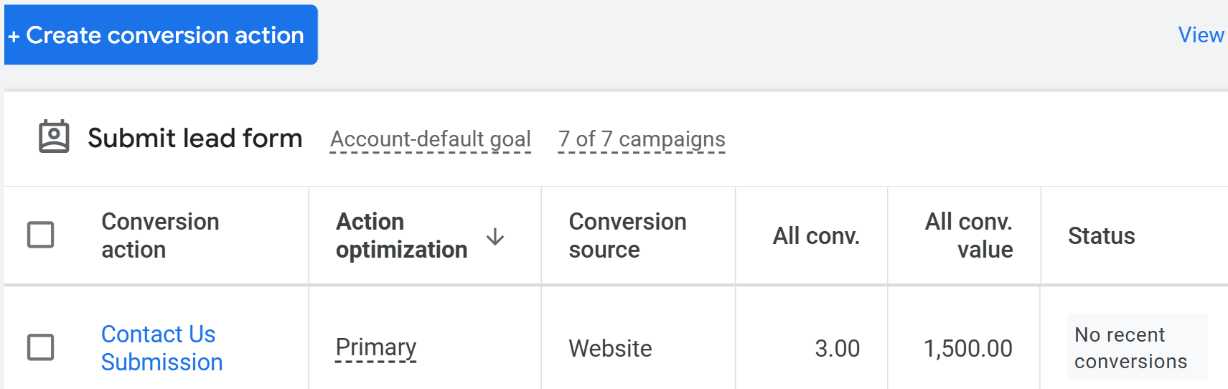1228x389 pixels.
Task: Sort by Conversion source column
Action: click(x=627, y=235)
